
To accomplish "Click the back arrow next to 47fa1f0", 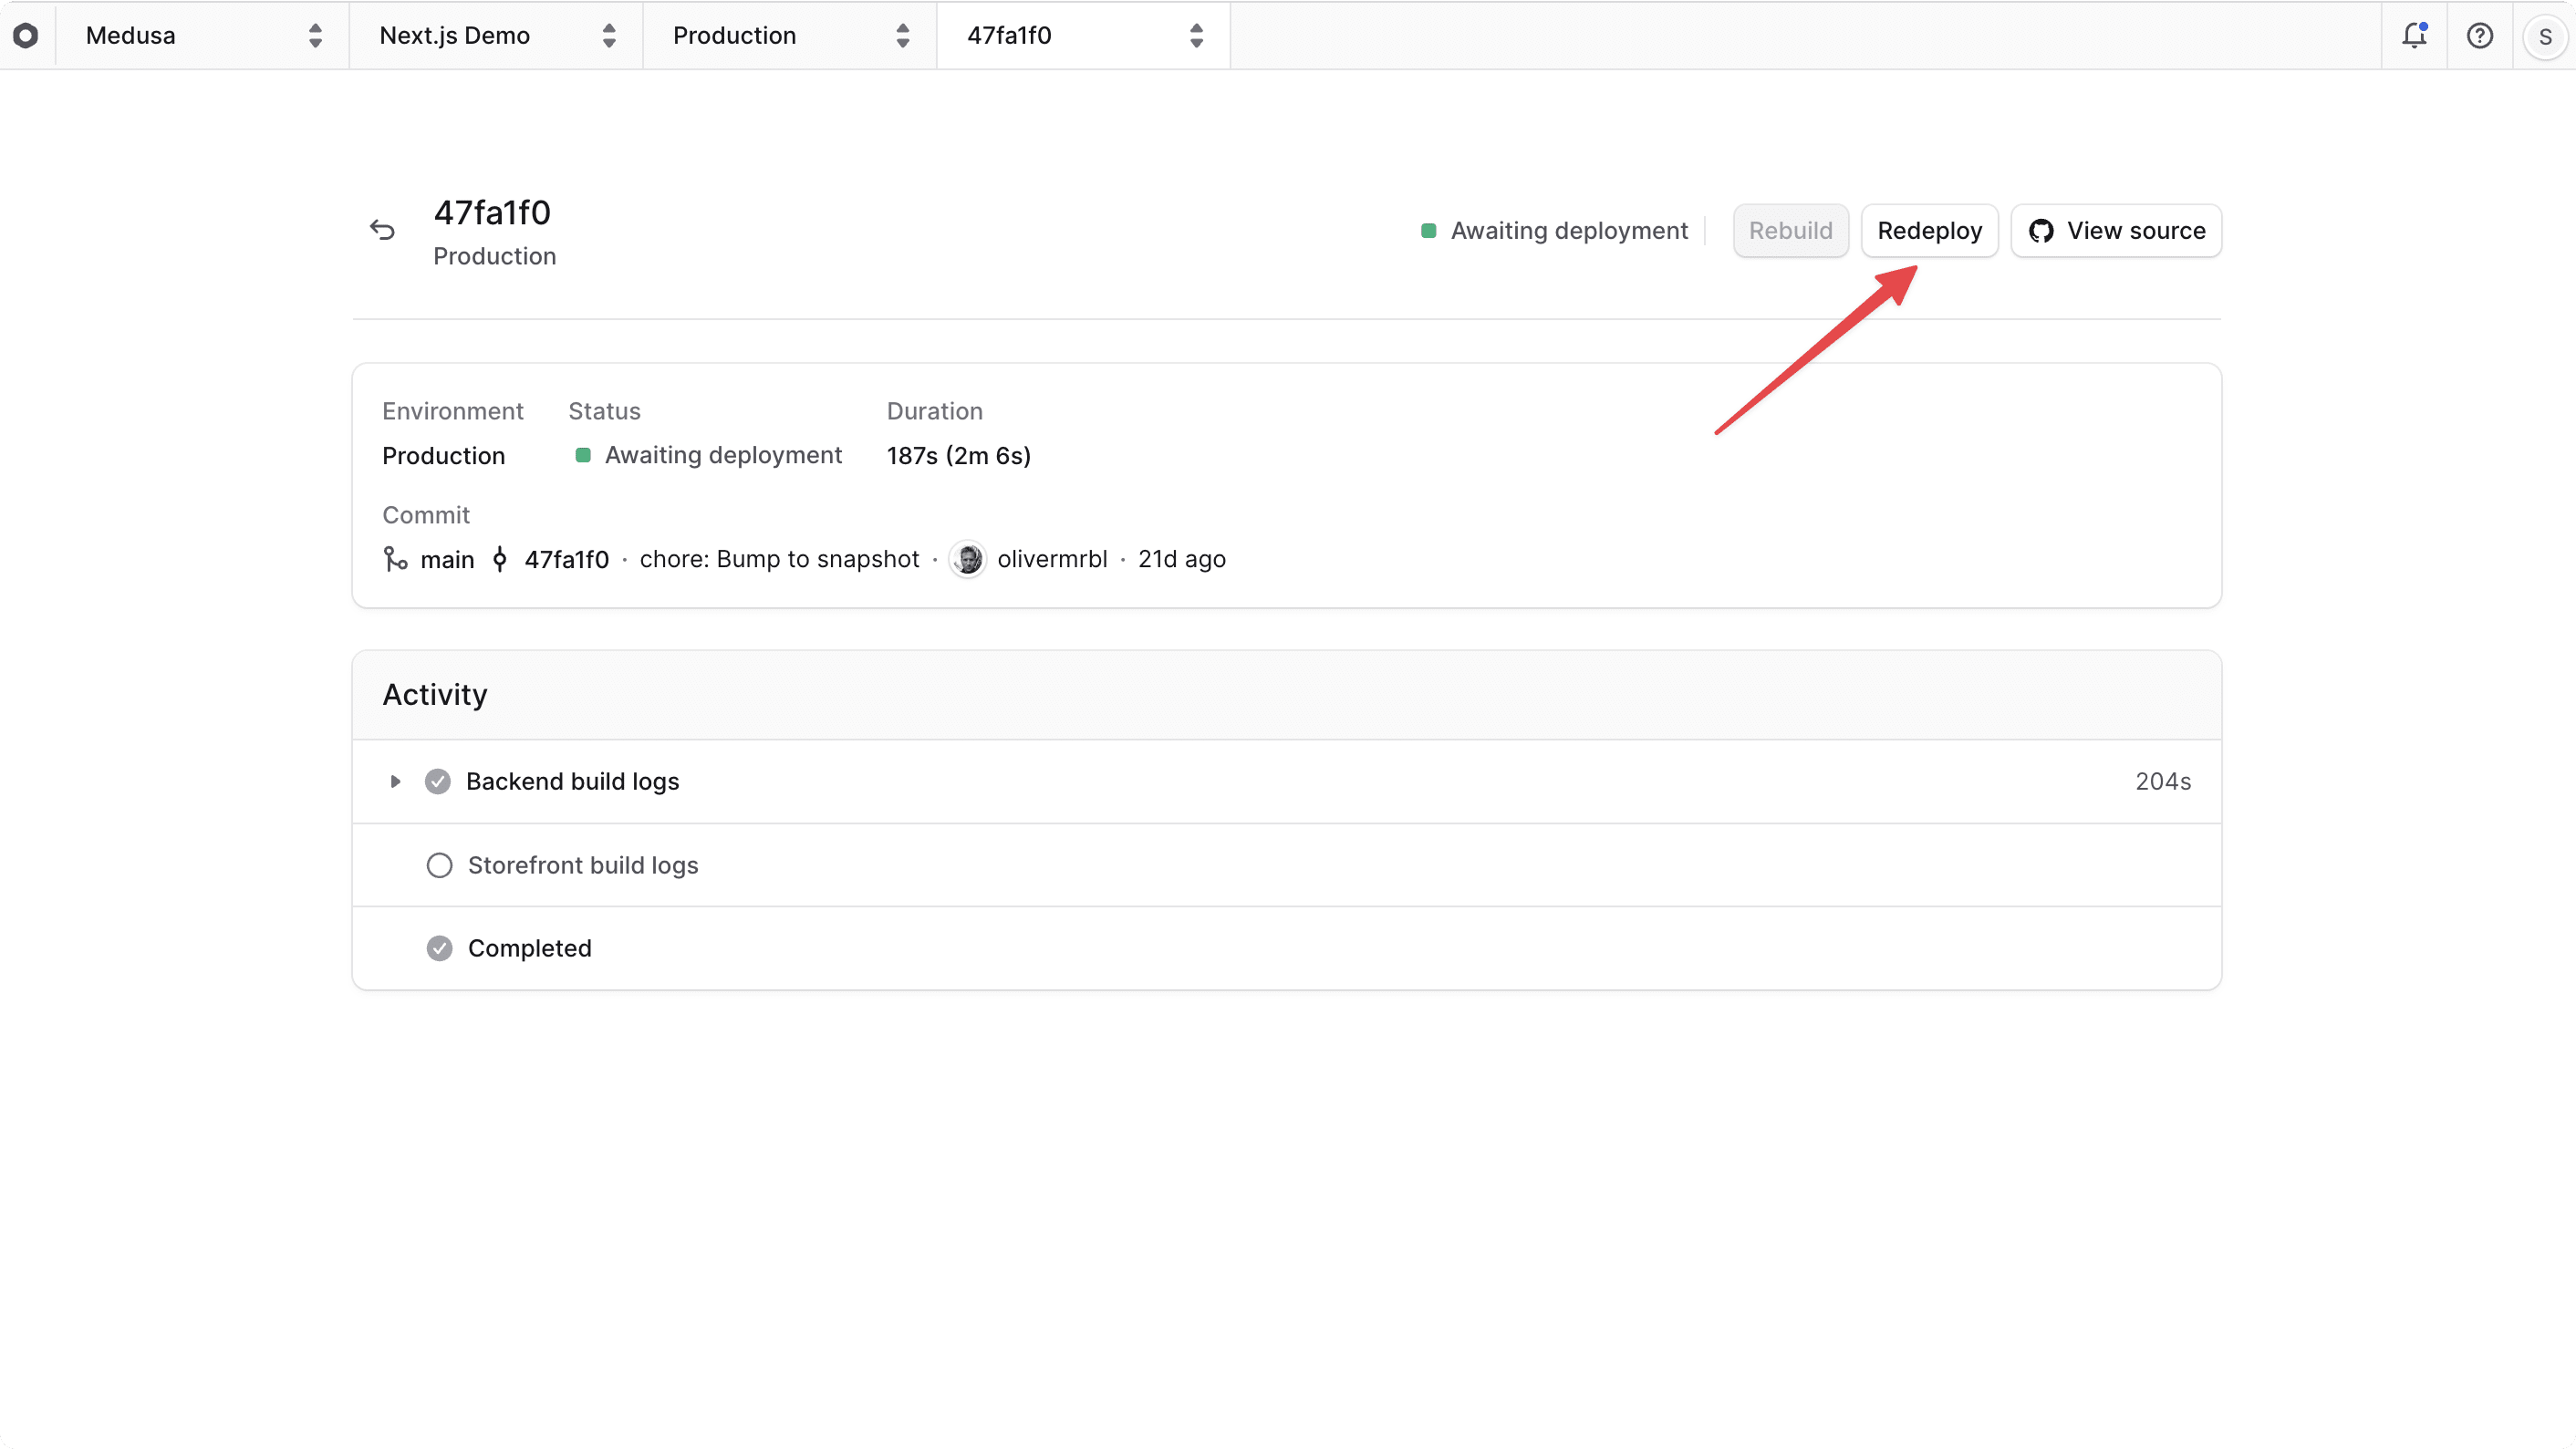I will (382, 229).
